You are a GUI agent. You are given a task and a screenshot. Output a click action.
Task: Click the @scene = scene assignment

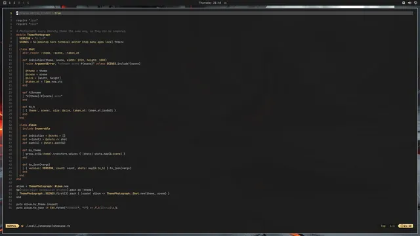(37, 74)
